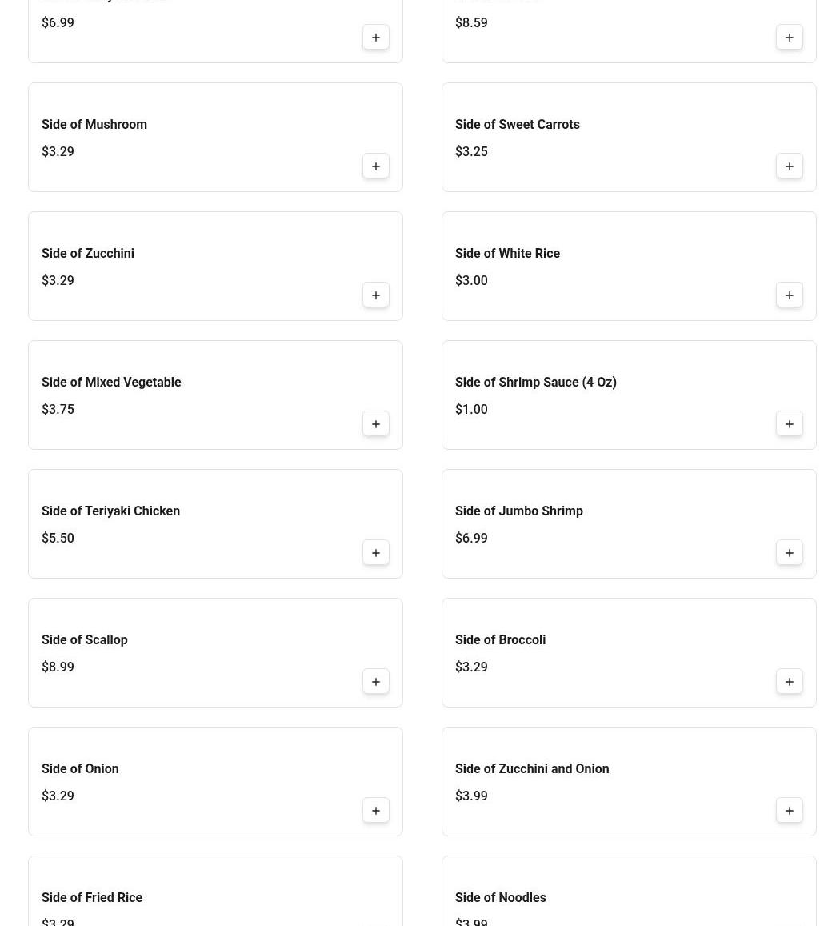
Task: Click the Side of Jumbo Shrimp name
Action: 519,511
